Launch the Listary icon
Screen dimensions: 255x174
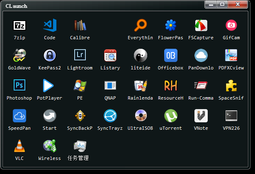[110, 55]
